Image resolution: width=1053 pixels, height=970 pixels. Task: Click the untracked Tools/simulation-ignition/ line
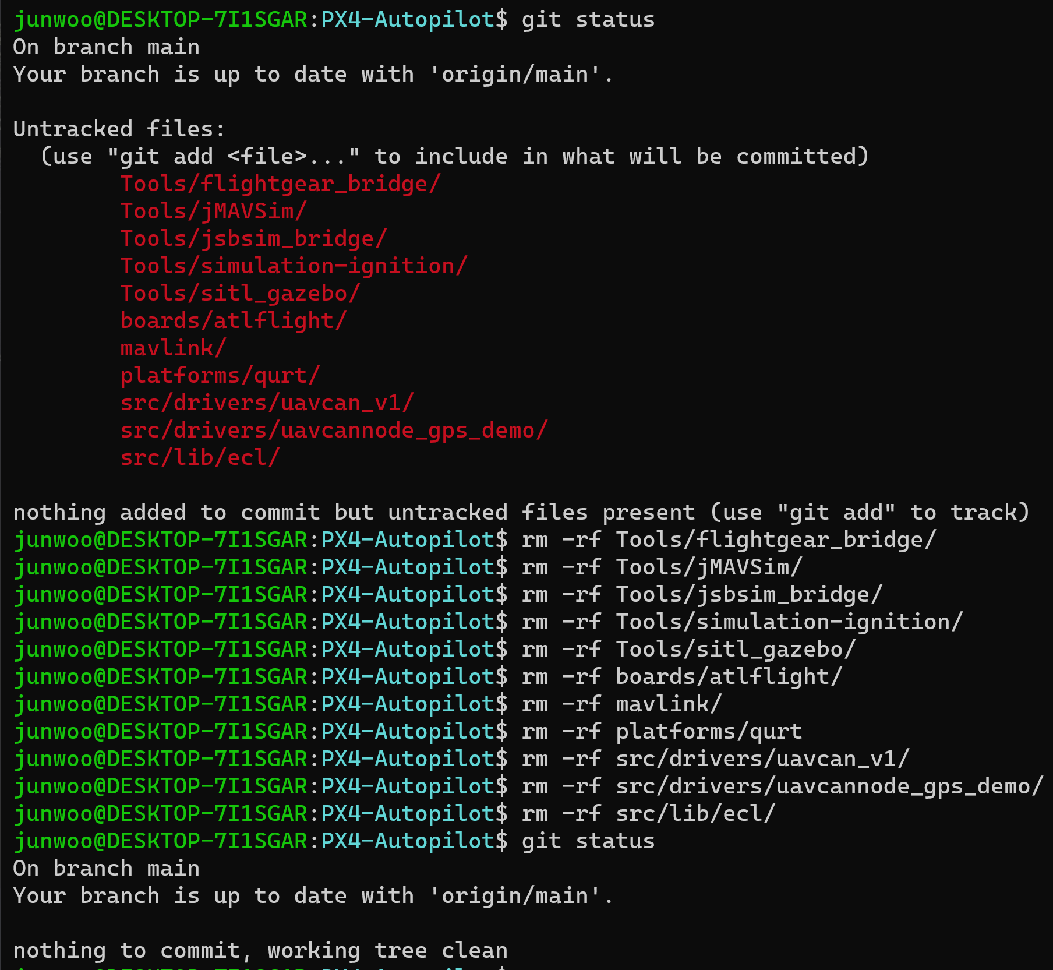point(294,266)
